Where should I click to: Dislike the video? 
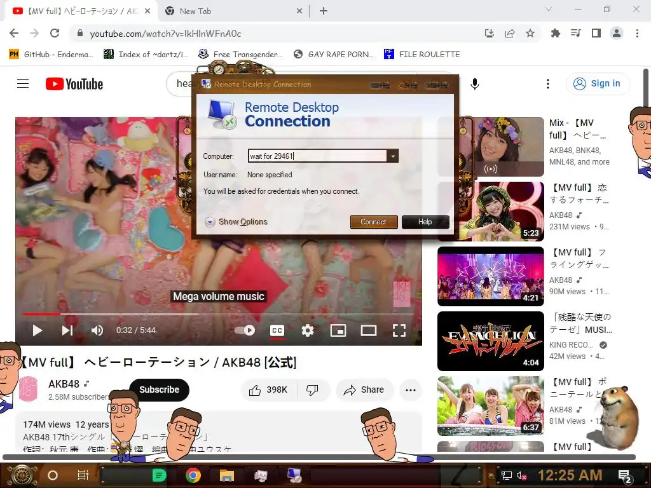313,390
